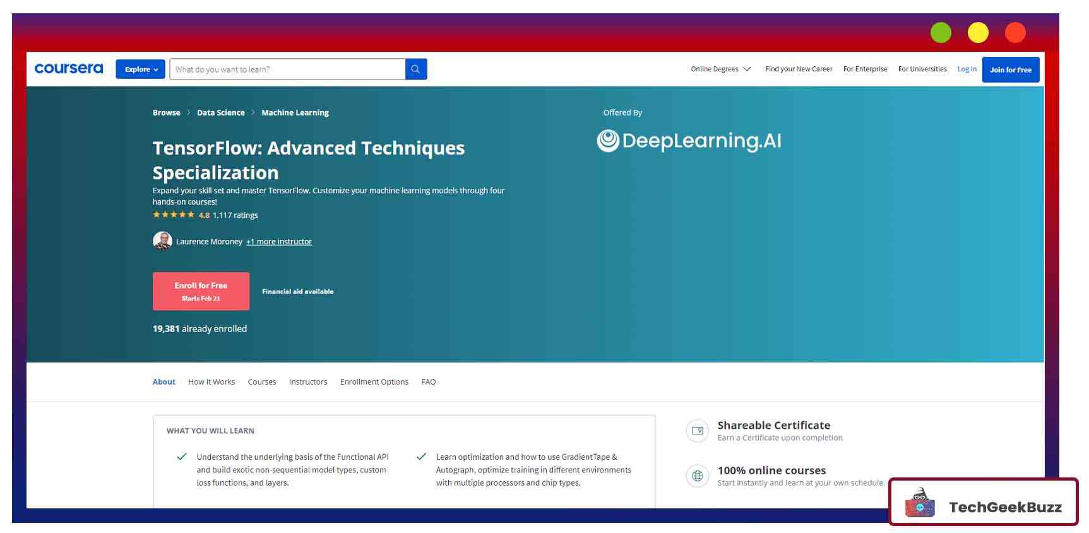
Task: Click the search magnifier icon button
Action: point(415,69)
